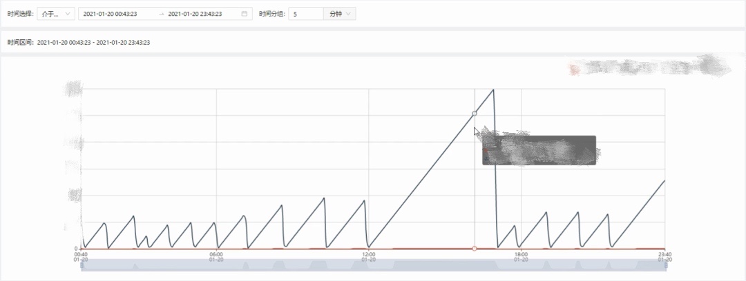Grab the left handle of the chart zoom slider
746x281 pixels.
(82, 265)
